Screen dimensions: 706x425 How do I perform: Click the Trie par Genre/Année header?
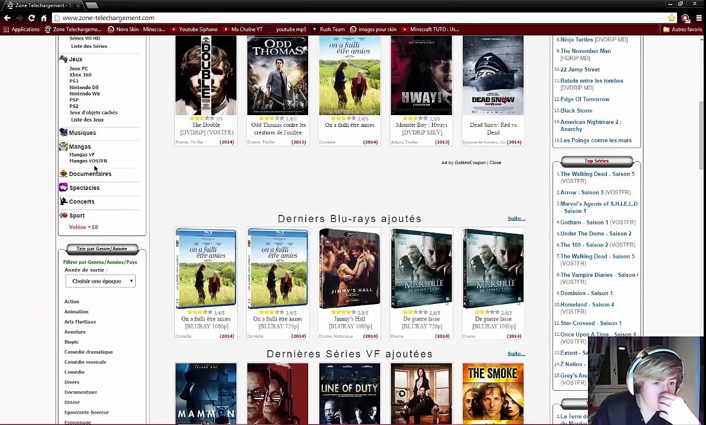coord(102,249)
